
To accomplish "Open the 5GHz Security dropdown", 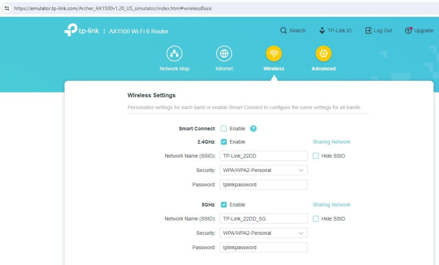I will [263, 233].
